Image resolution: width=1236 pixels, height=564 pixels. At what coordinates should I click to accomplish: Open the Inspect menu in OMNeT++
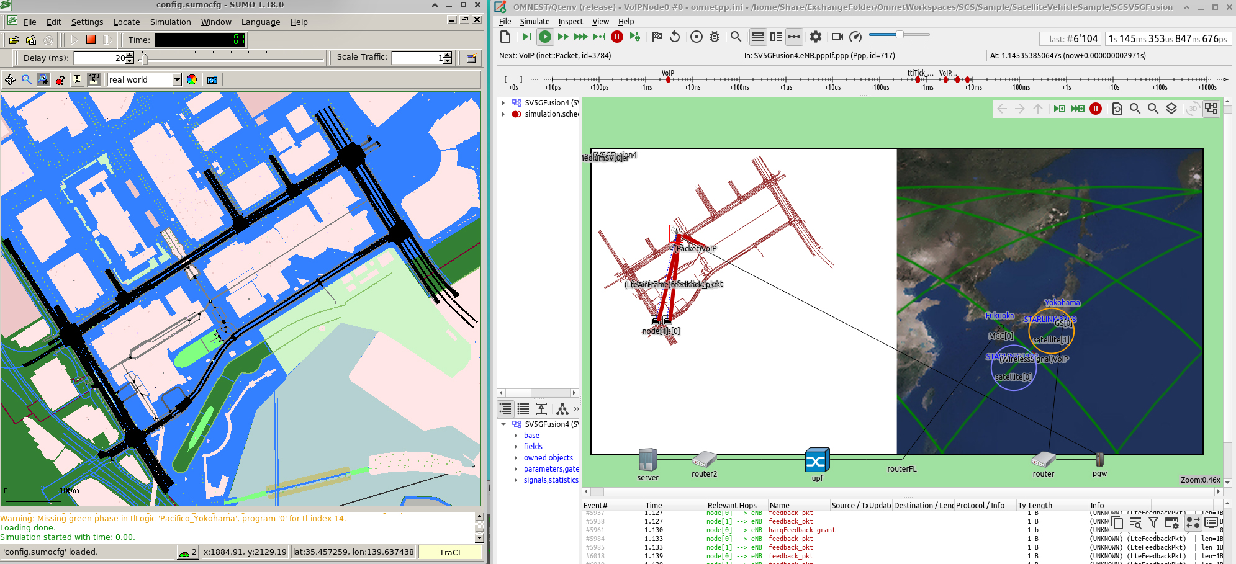tap(571, 22)
